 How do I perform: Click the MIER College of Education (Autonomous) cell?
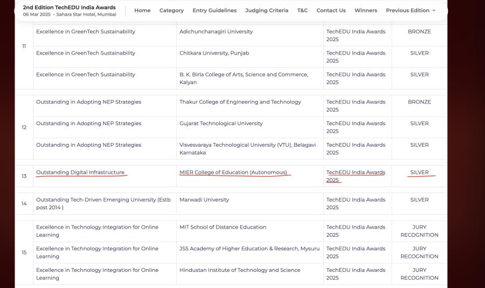[x=250, y=176]
